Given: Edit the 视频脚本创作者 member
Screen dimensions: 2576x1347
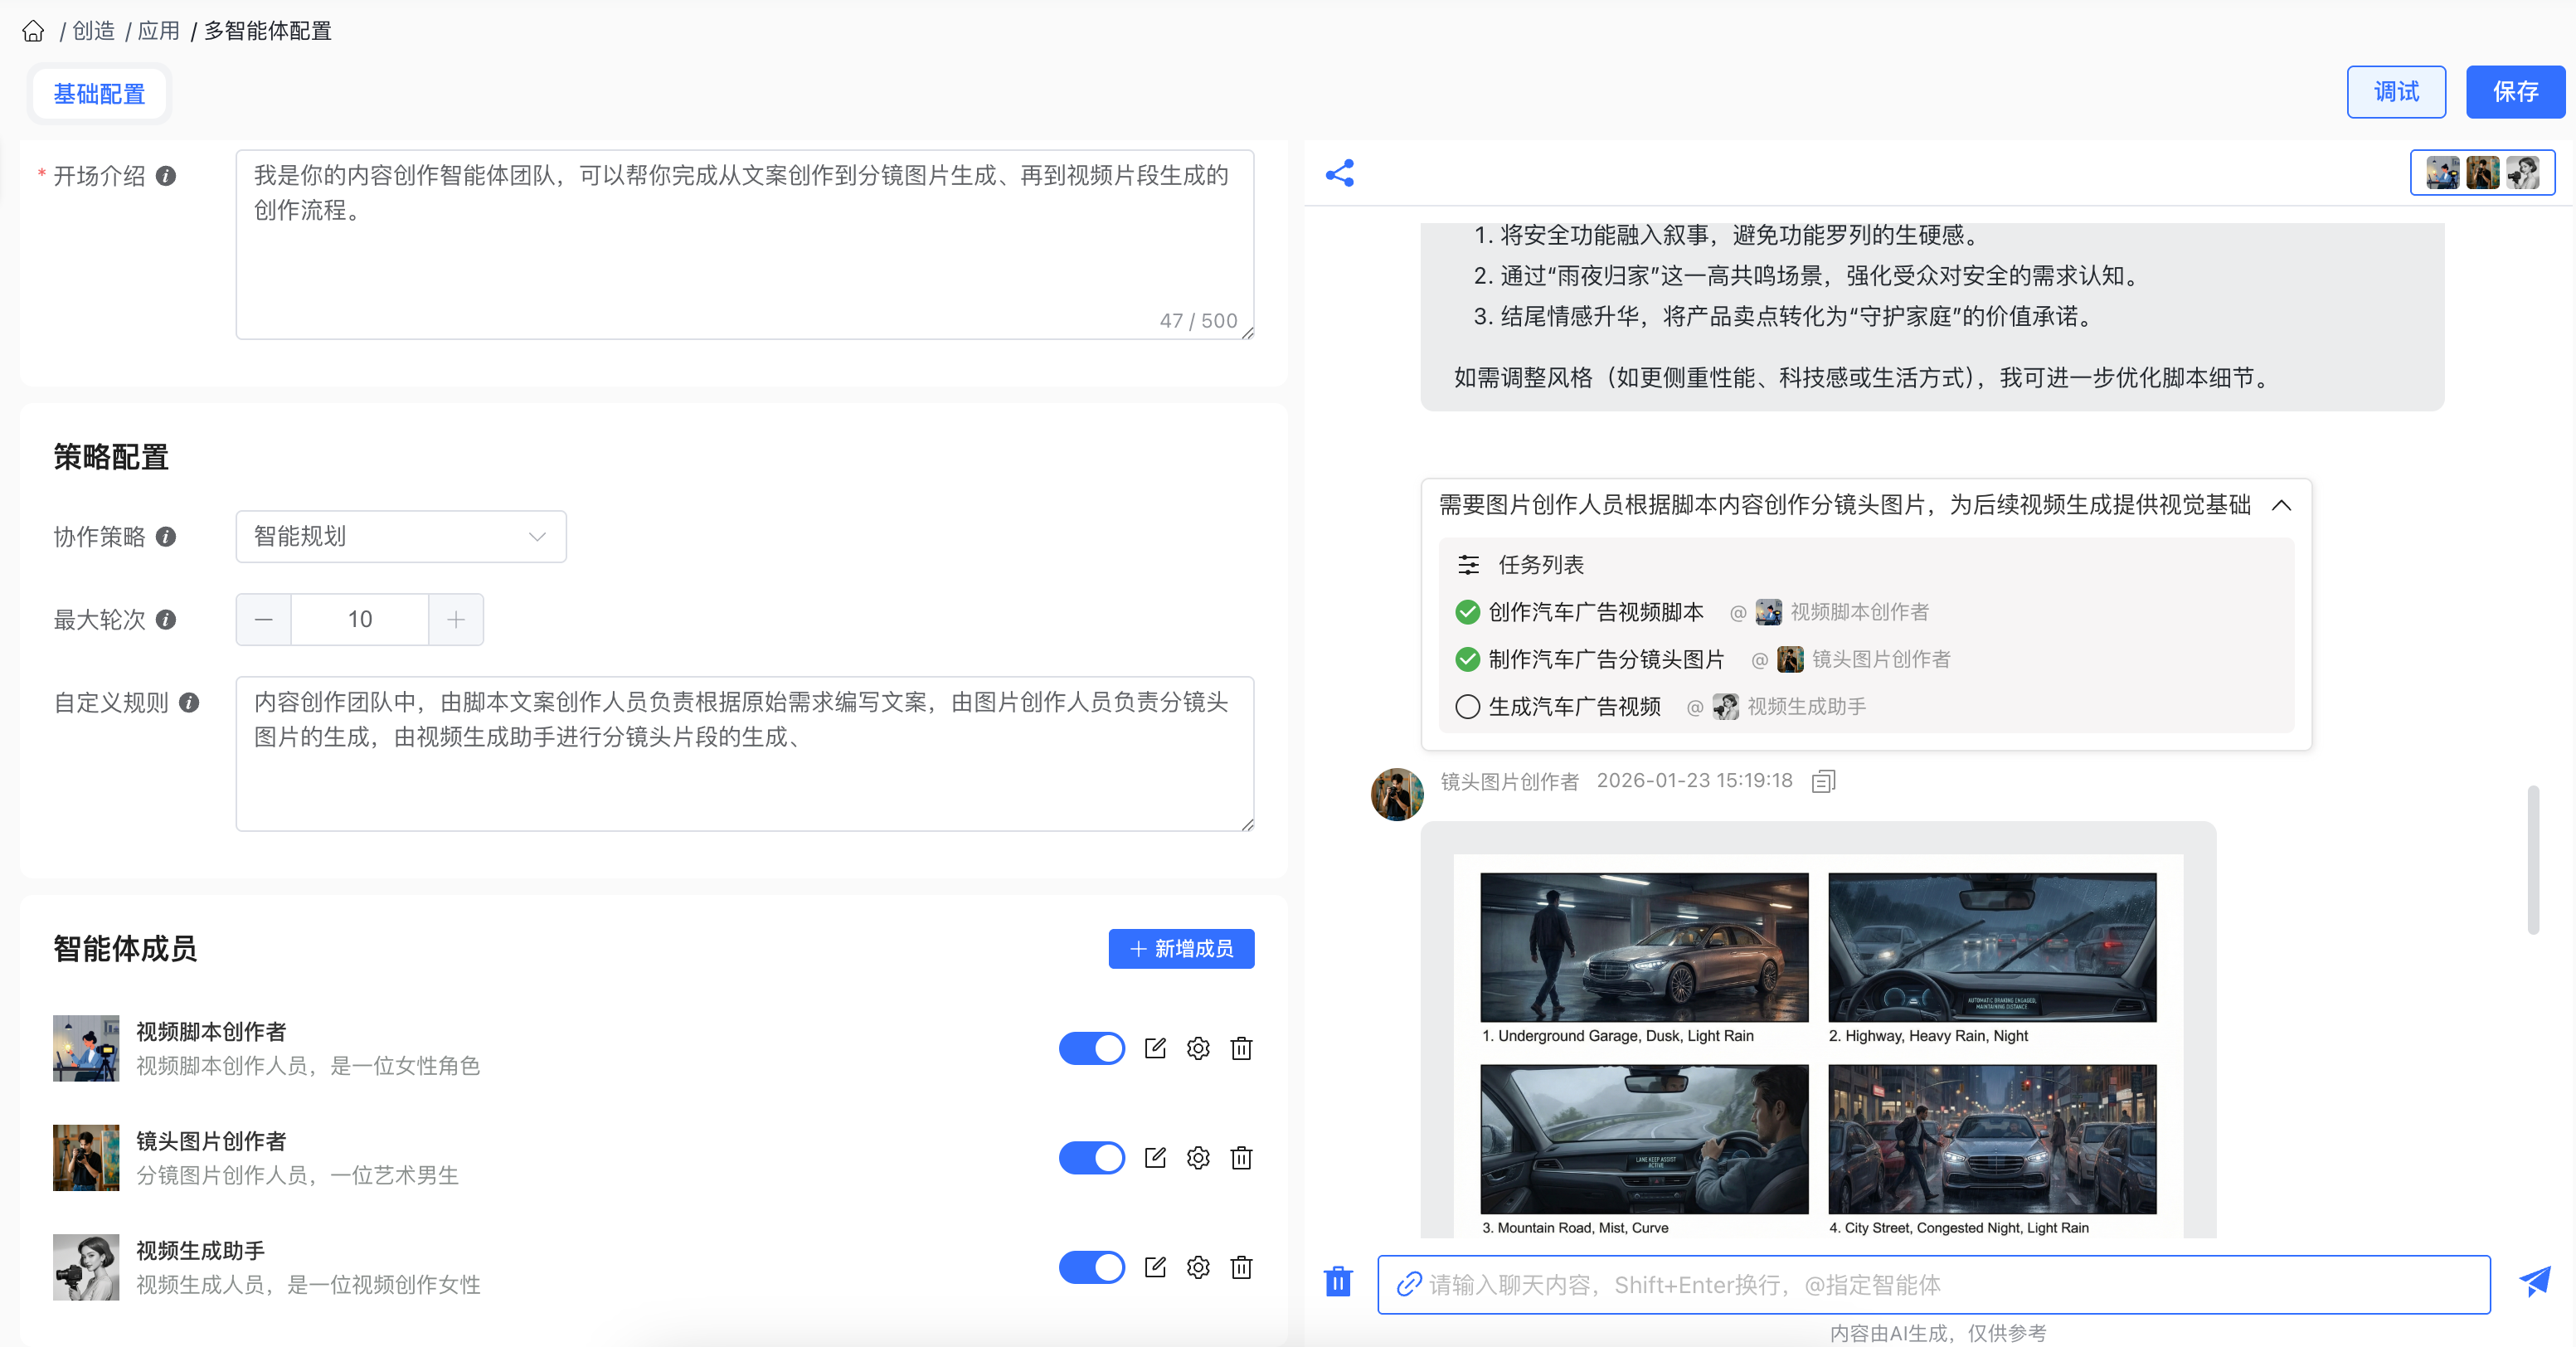Looking at the screenshot, I should coord(1155,1048).
